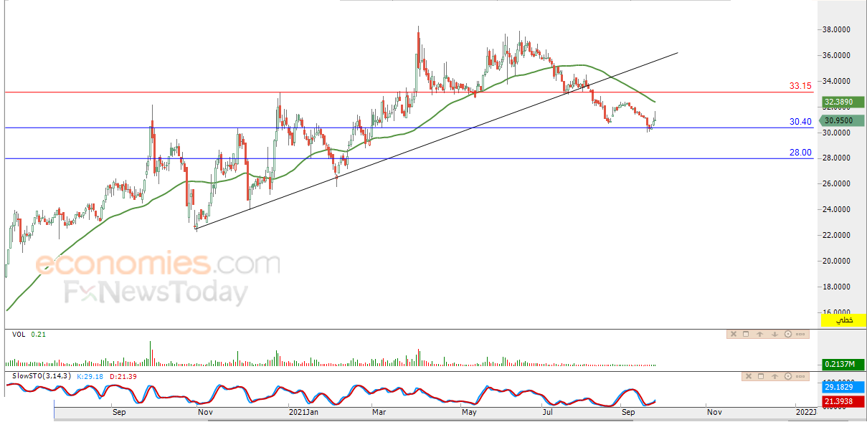Click the 38.0000 price axis label
Viewport: 867px width, 422px height.
coord(836,29)
